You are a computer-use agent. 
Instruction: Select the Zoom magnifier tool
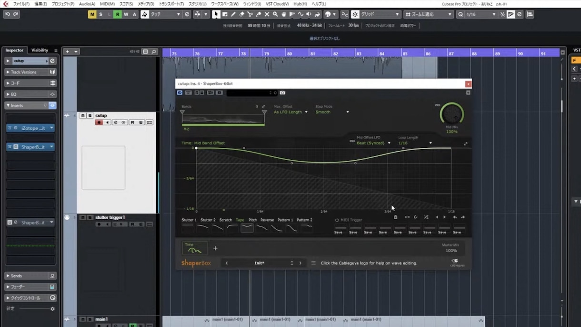click(x=275, y=14)
